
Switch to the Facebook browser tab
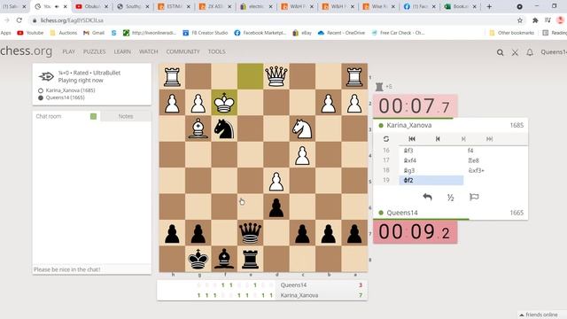(420, 6)
